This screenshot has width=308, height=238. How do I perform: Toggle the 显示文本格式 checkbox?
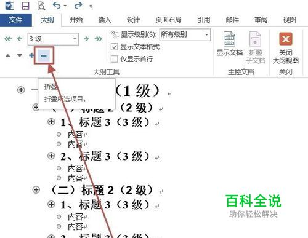[x=114, y=47]
